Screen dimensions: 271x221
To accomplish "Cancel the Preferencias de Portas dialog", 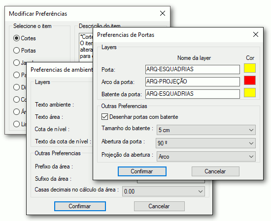I will pos(215,171).
